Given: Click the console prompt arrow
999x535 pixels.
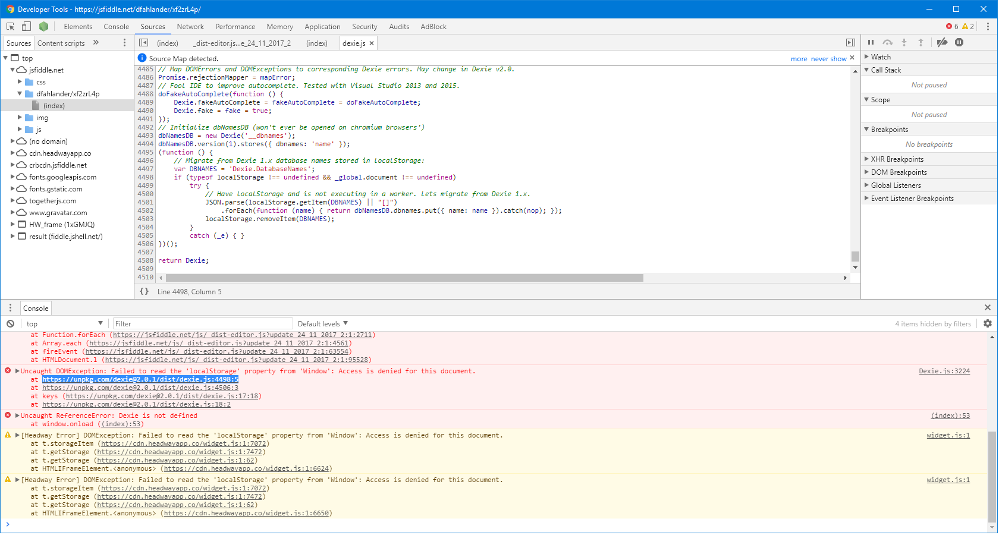Looking at the screenshot, I should [x=8, y=524].
